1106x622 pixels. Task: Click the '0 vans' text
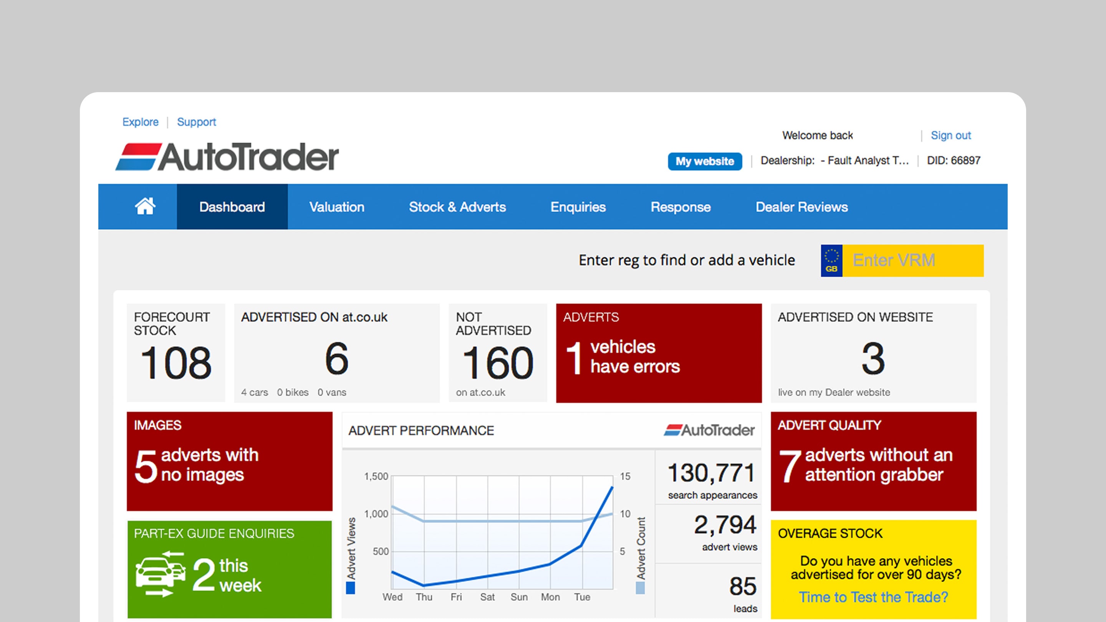[331, 392]
